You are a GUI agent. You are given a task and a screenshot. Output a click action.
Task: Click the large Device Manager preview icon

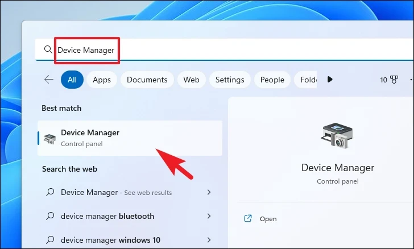pos(337,135)
